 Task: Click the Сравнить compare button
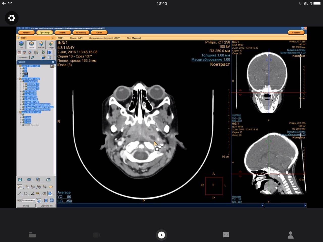23,57
